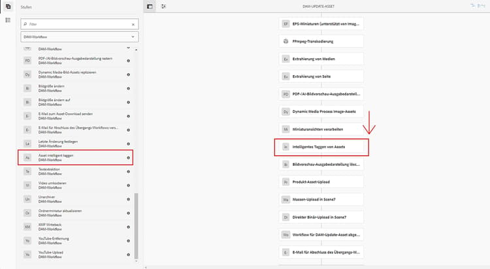Select Unarchiver step in list
Screen dimensions: 490x269
click(x=76, y=199)
